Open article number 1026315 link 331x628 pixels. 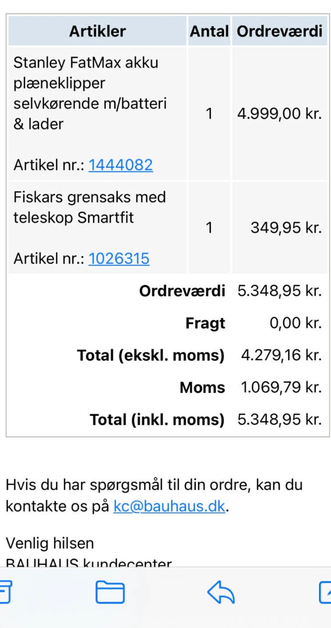(119, 258)
